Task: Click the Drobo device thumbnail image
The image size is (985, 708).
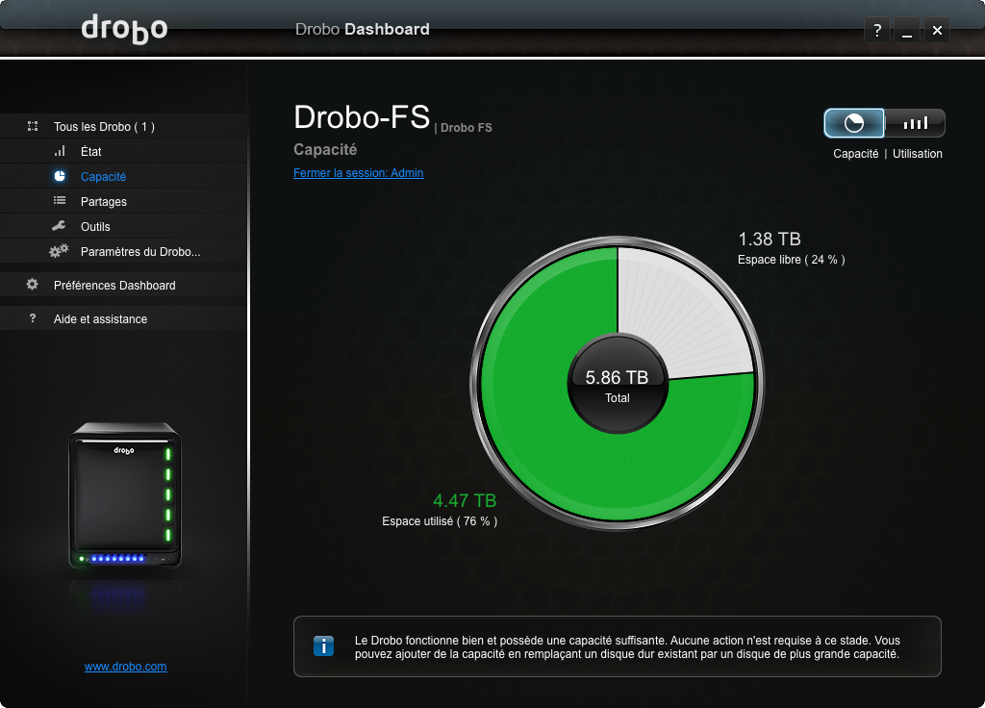Action: (x=124, y=495)
